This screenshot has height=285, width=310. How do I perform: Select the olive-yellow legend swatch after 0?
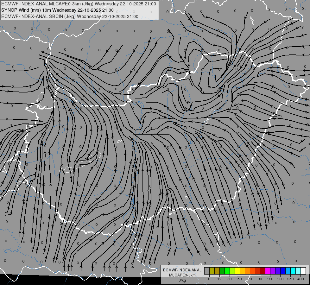(212, 271)
